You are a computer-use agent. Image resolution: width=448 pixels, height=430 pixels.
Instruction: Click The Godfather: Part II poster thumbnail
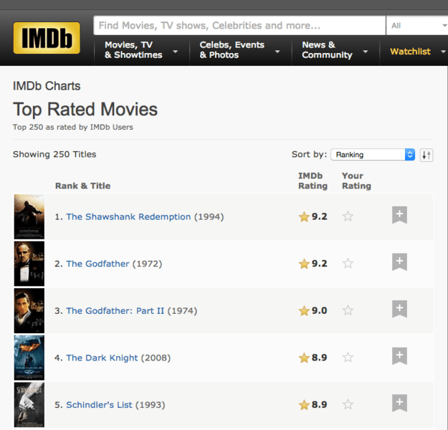(29, 310)
